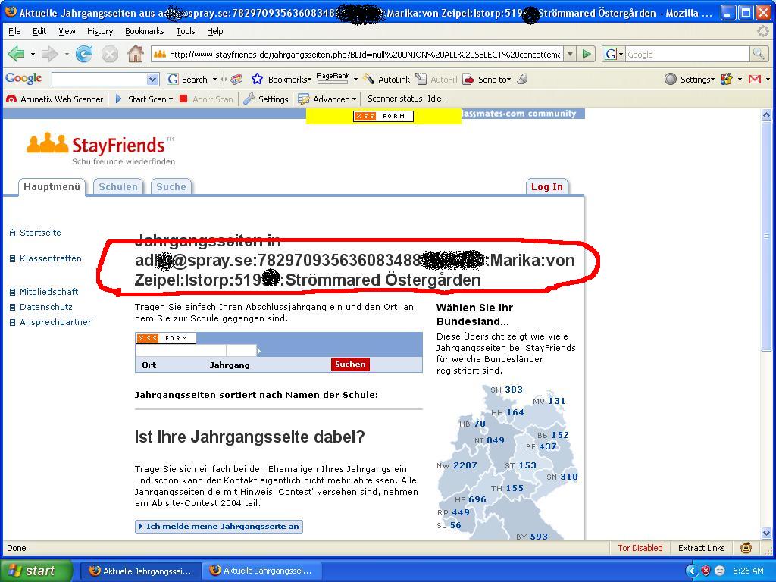This screenshot has width=776, height=582.
Task: Click the greyed AutoFill button
Action: (436, 79)
